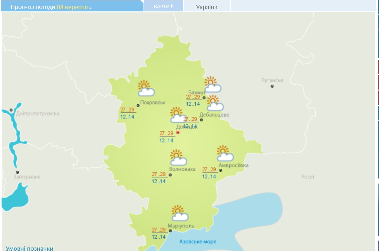This screenshot has height=251, width=379.
Task: Select the Запоріжжя city marker dot
Action: pyautogui.click(x=17, y=172)
